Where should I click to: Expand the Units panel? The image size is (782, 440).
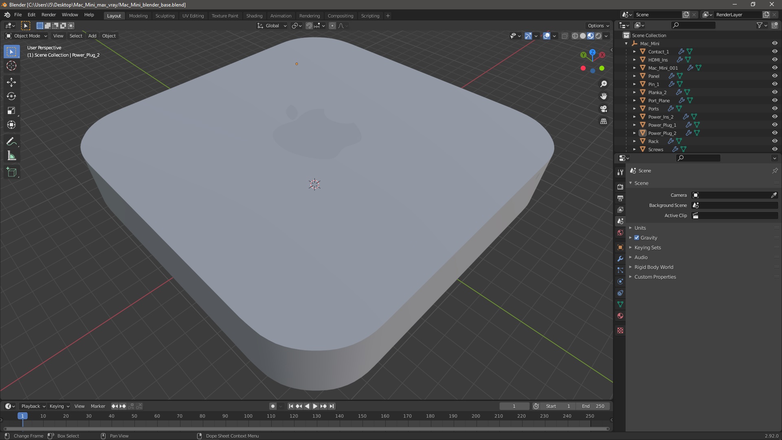[x=640, y=228]
